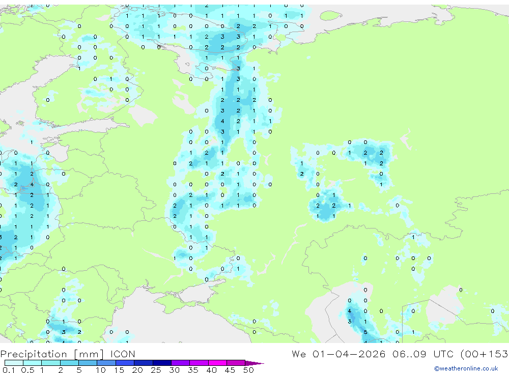Image resolution: width=509 pixels, height=373 pixels.
Task: Pick the 5–10 mm legend swatch
Action: (88, 363)
